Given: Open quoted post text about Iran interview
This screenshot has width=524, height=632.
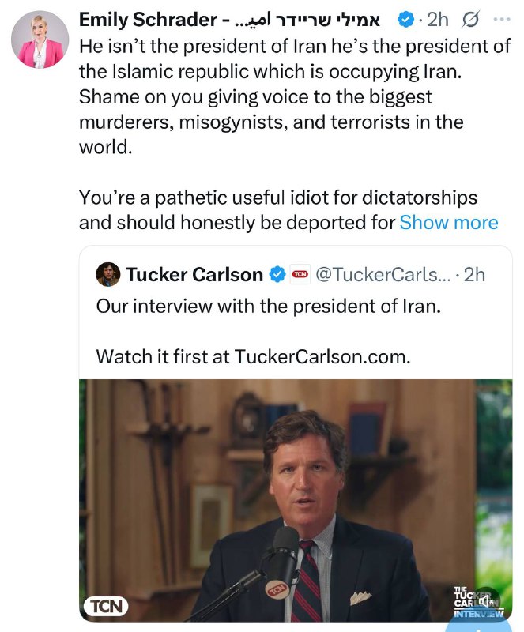Looking at the screenshot, I should coord(268,307).
